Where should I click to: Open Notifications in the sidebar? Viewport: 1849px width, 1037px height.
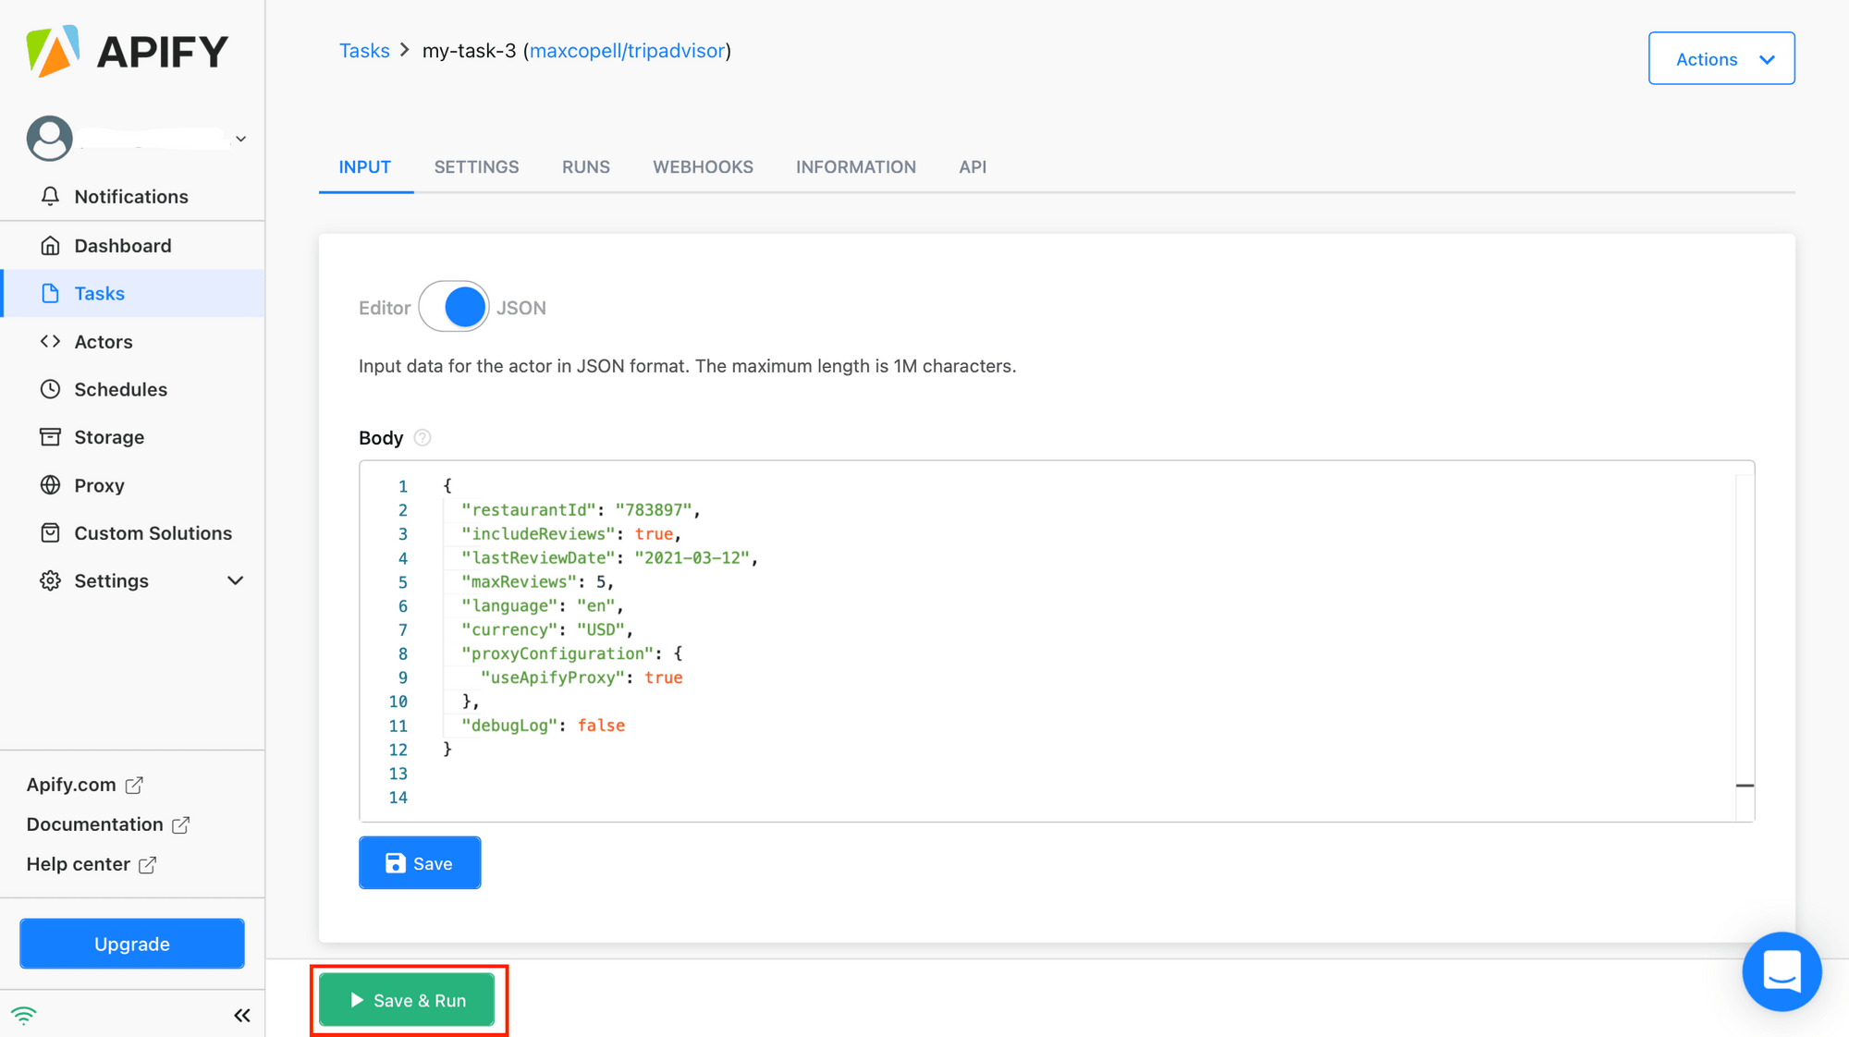tap(131, 196)
